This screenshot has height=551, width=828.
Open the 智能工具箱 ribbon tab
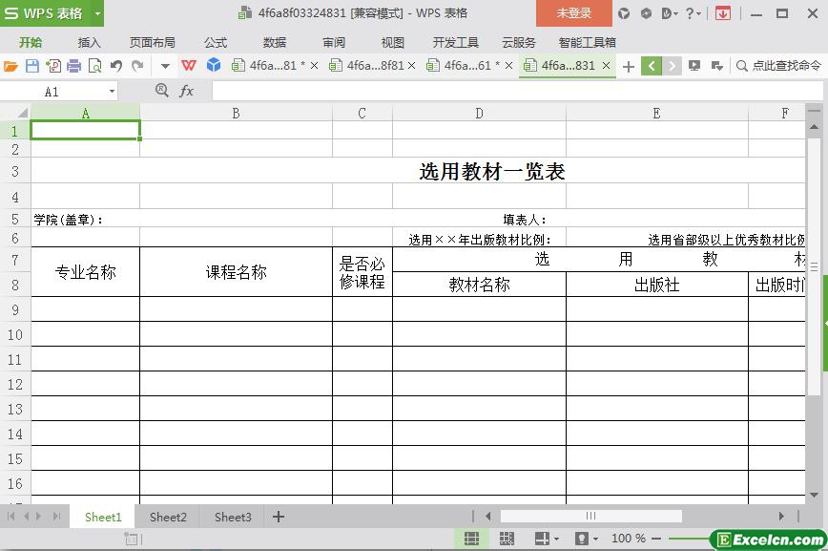tap(588, 42)
